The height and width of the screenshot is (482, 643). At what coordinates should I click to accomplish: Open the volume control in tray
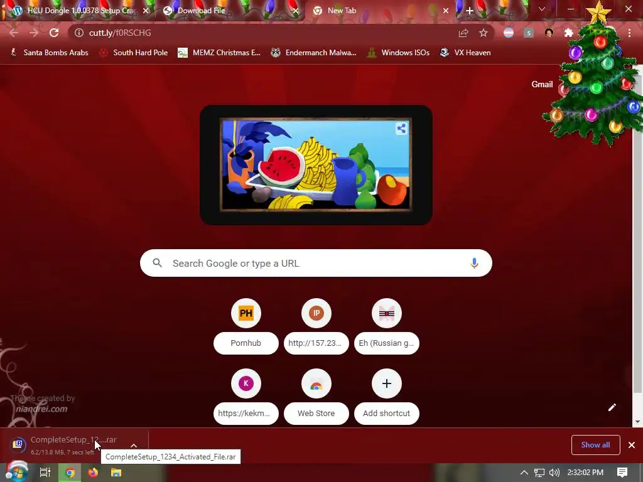pos(554,473)
